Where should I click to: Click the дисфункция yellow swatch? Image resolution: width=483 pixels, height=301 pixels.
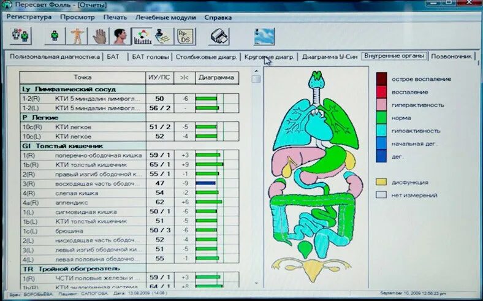click(x=381, y=182)
